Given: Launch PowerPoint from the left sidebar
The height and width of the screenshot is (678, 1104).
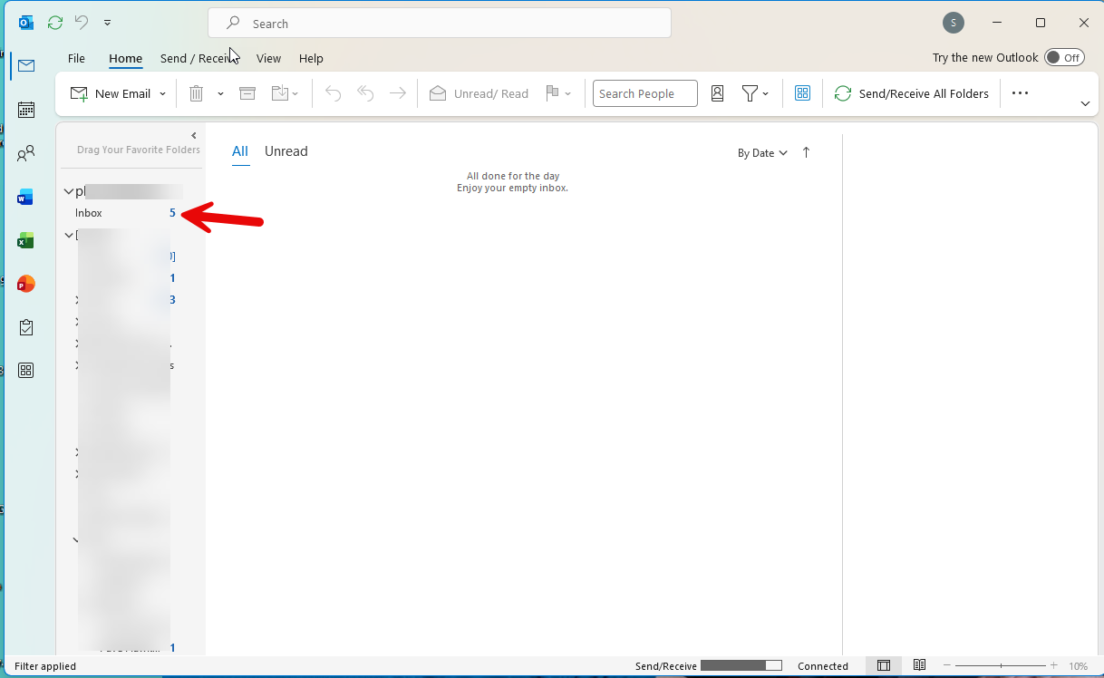Looking at the screenshot, I should coord(26,284).
